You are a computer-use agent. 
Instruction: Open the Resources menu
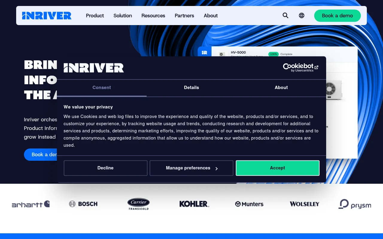pyautogui.click(x=153, y=16)
